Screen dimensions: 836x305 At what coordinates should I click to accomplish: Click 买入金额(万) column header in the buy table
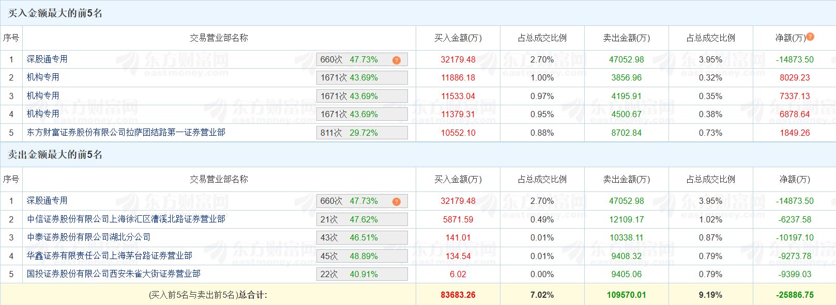458,38
